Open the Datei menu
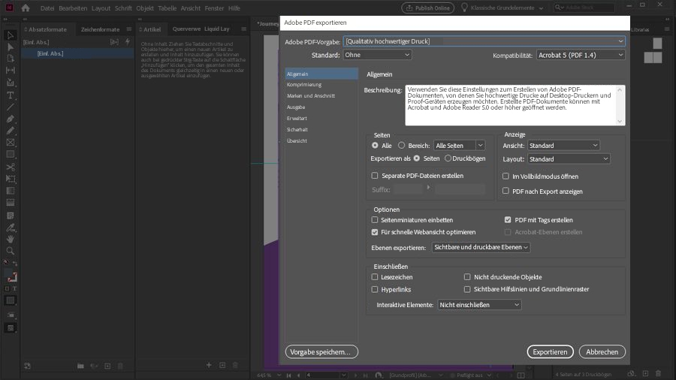676x380 pixels. click(x=47, y=8)
